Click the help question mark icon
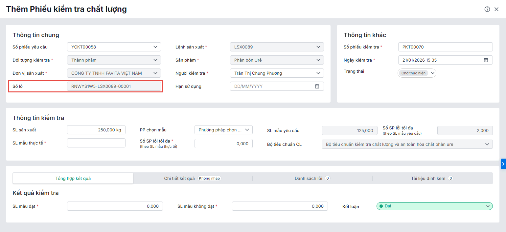 coord(487,9)
